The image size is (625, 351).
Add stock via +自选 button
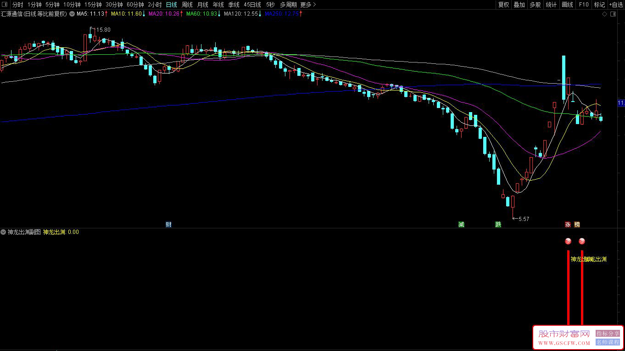pos(615,5)
